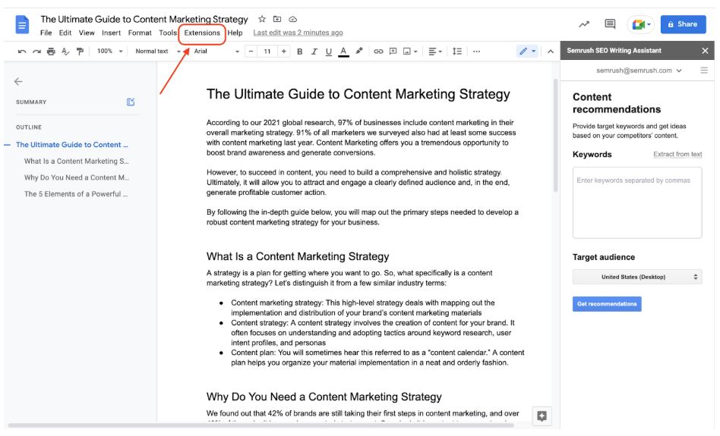The image size is (720, 436).
Task: Click the document title in header
Action: pos(144,19)
